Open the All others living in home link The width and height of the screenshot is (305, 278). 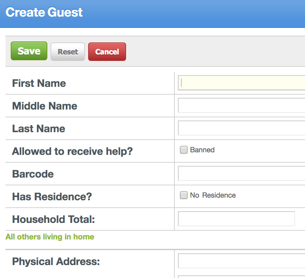50,237
